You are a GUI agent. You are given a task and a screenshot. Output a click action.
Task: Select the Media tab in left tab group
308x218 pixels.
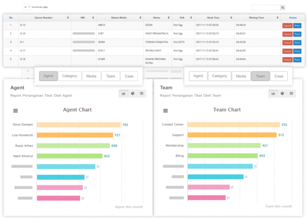[x=91, y=76]
